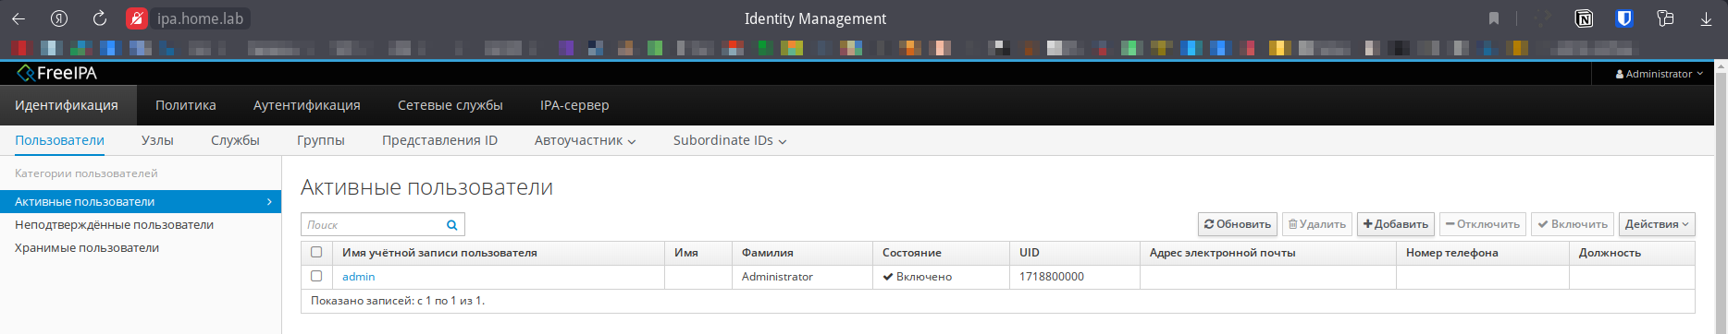The image size is (1728, 334).
Task: Click the Активные пользователи page heading
Action: tap(426, 187)
